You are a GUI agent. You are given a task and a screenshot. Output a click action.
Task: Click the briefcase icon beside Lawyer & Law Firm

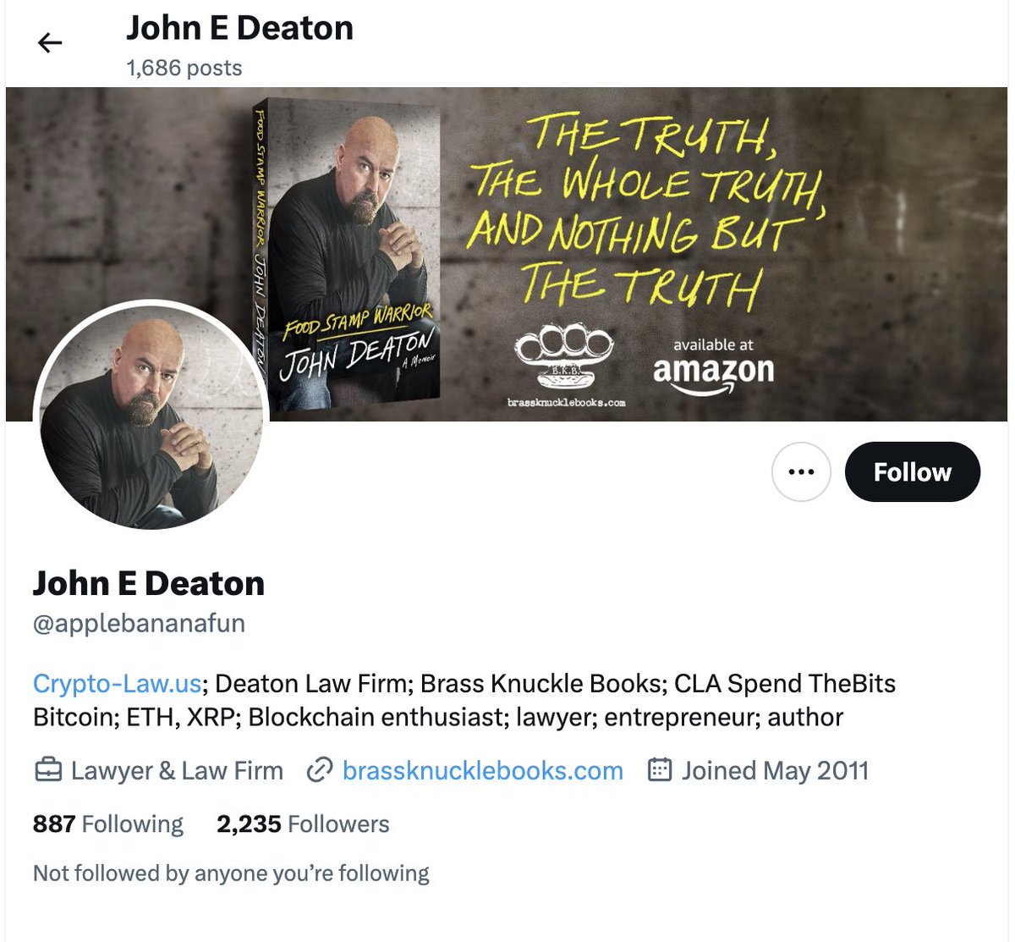pos(47,770)
